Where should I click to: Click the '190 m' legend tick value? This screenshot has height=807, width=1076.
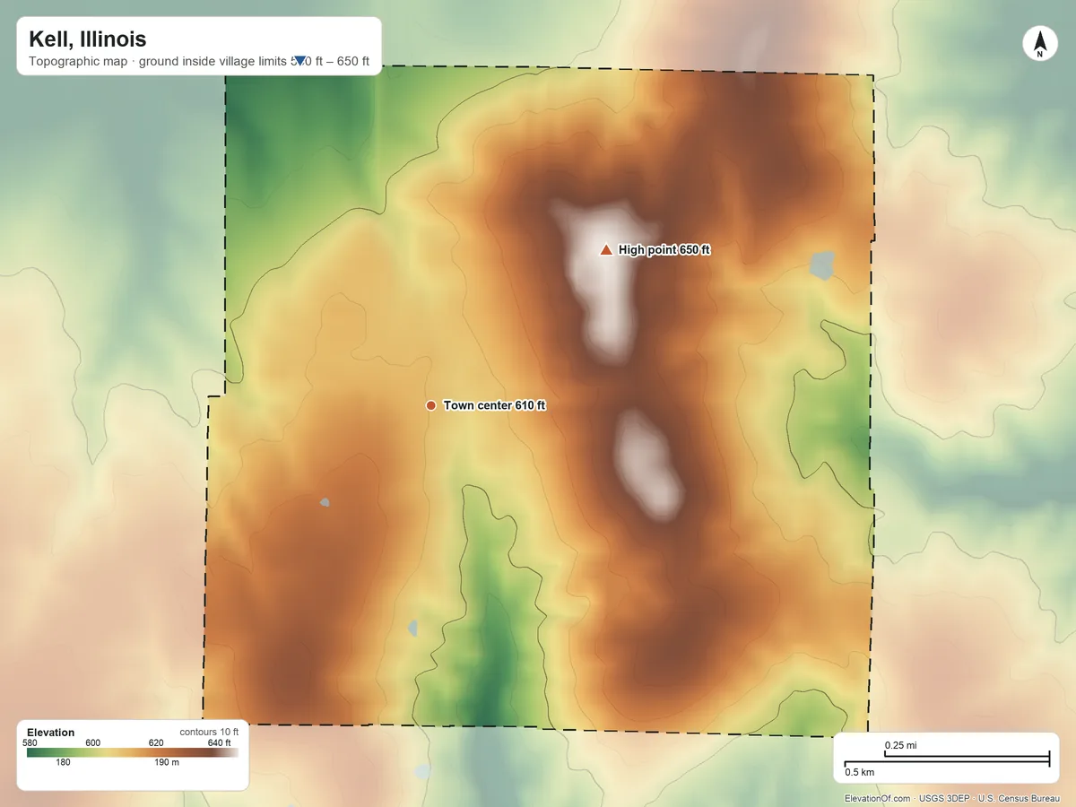tap(167, 763)
